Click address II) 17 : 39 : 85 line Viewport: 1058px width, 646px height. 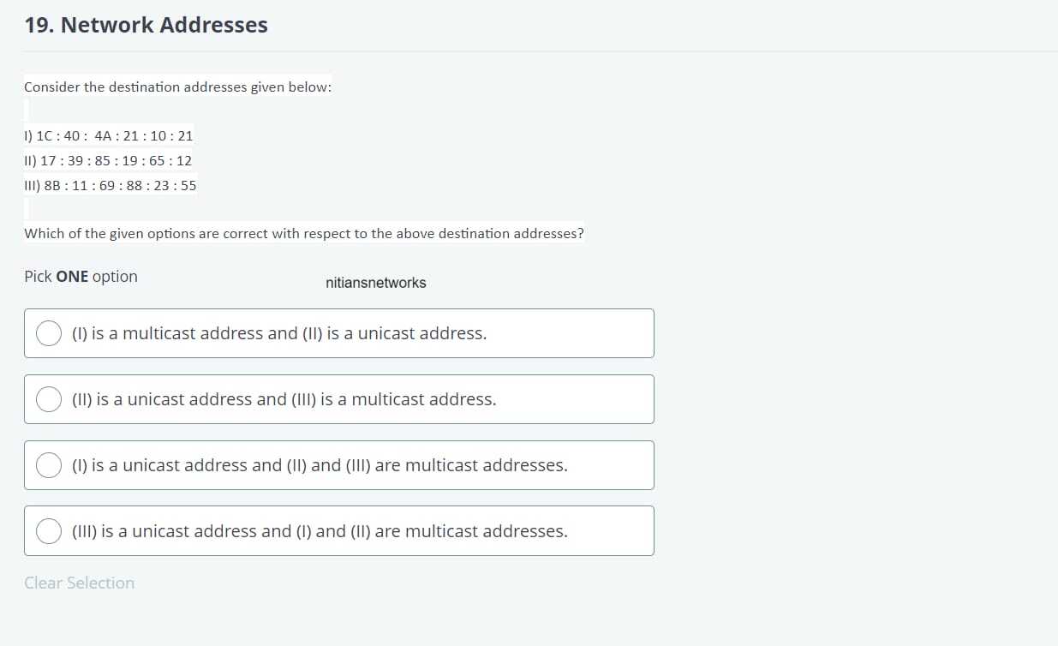(108, 160)
